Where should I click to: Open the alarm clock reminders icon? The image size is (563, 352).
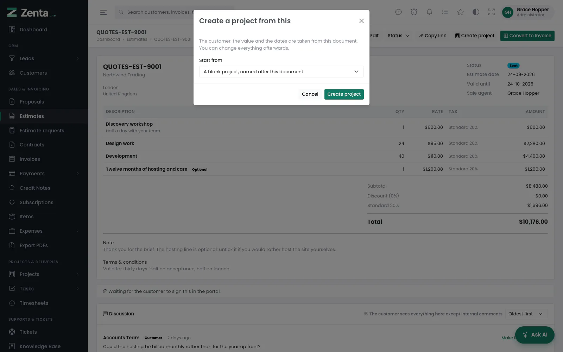(x=414, y=12)
